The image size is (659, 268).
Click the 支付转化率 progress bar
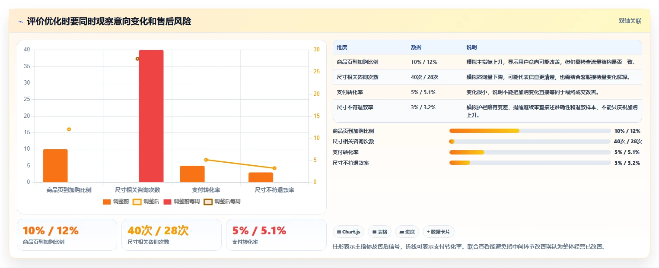point(530,152)
